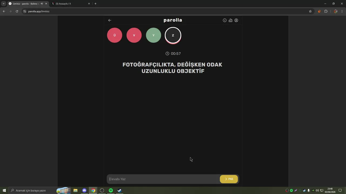Open the volume control in tray
The width and height of the screenshot is (346, 194).
point(317,190)
